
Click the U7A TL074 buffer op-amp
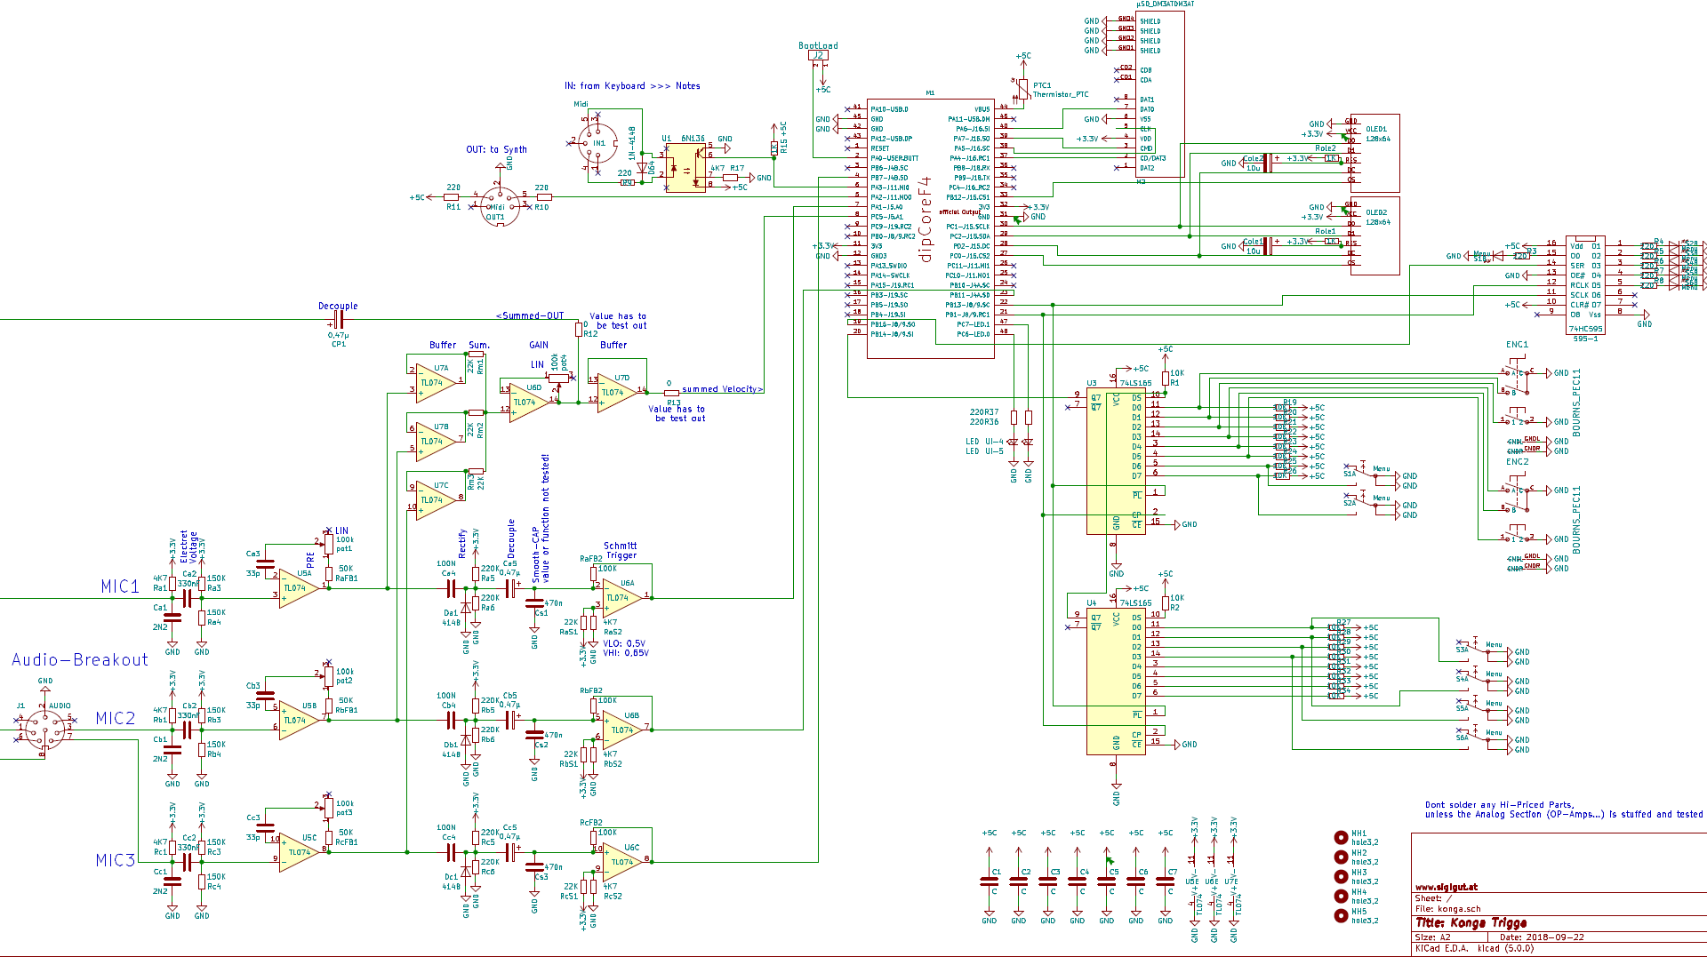(x=436, y=382)
